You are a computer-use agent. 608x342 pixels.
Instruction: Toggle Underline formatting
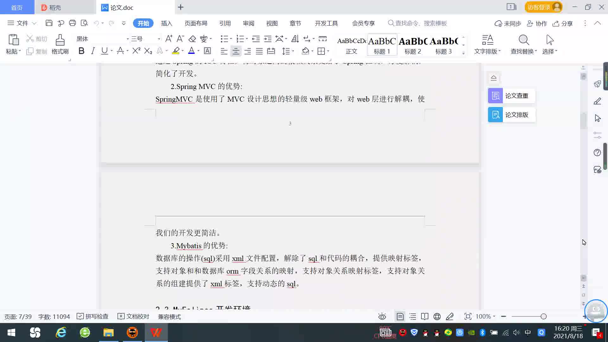(104, 51)
